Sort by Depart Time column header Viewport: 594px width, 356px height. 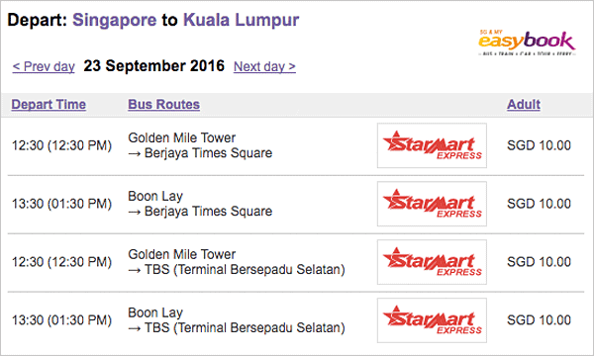click(x=49, y=105)
